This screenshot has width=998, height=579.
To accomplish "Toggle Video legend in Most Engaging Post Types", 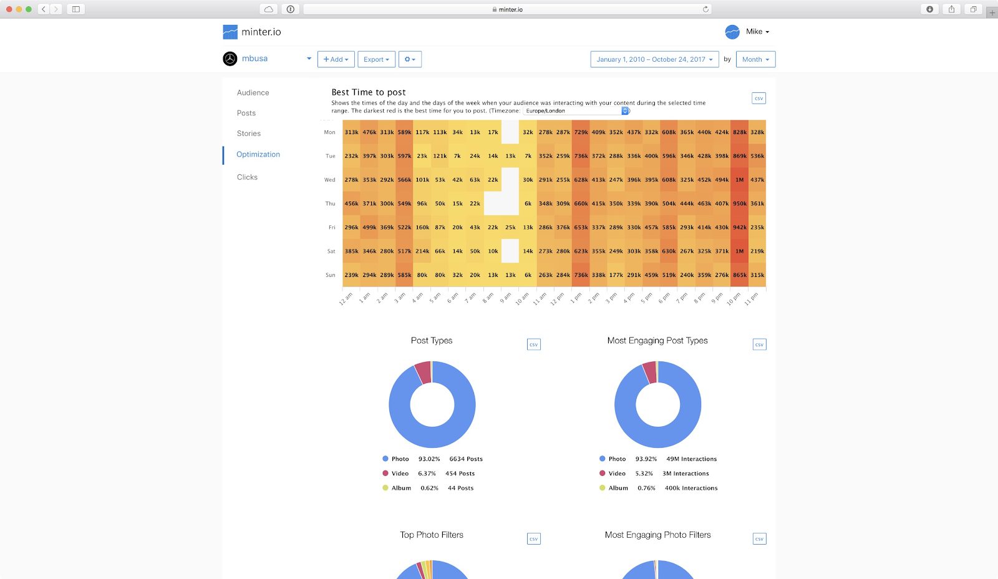I will coord(613,474).
